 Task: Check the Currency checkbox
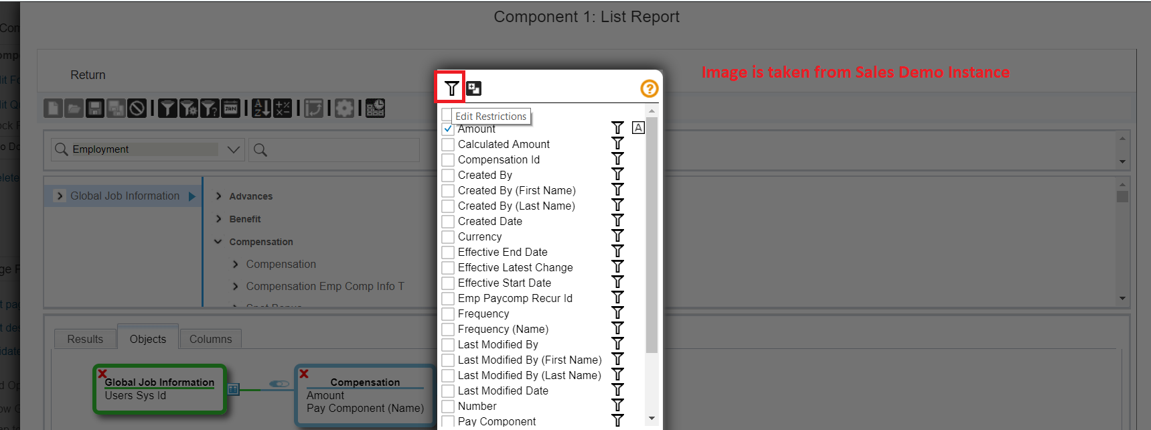(x=448, y=236)
